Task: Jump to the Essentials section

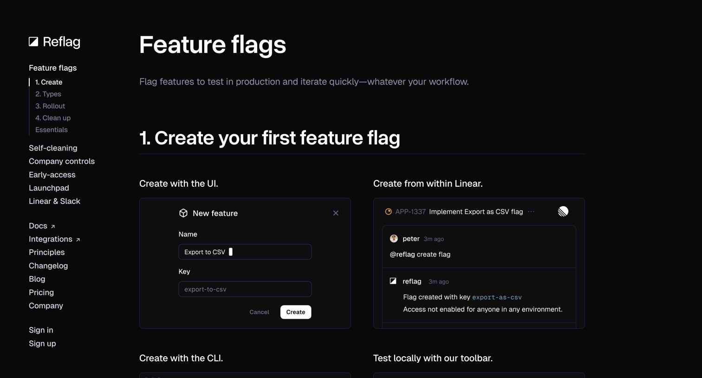Action: (x=52, y=130)
